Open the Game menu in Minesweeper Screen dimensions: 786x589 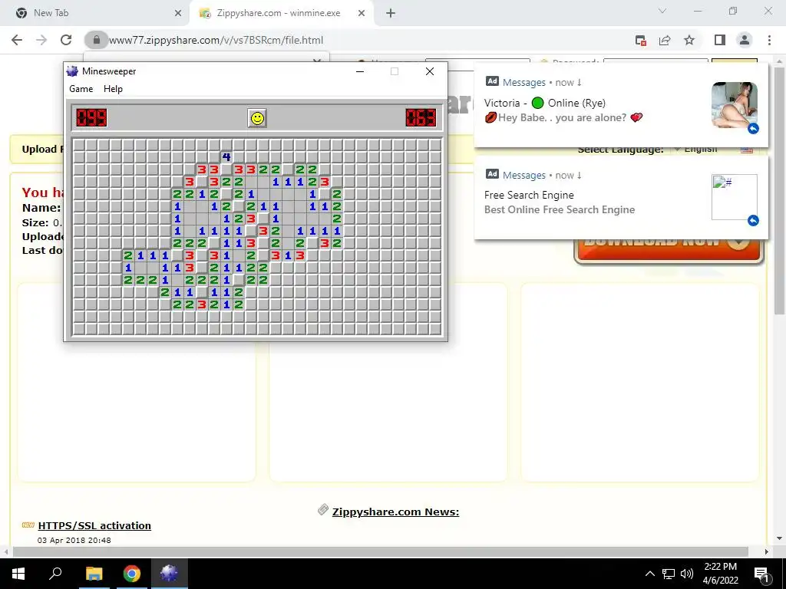[81, 89]
